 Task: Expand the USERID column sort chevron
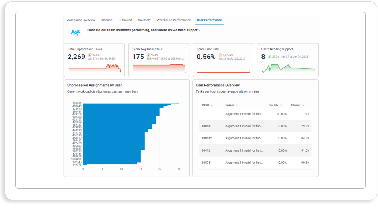tap(212, 105)
